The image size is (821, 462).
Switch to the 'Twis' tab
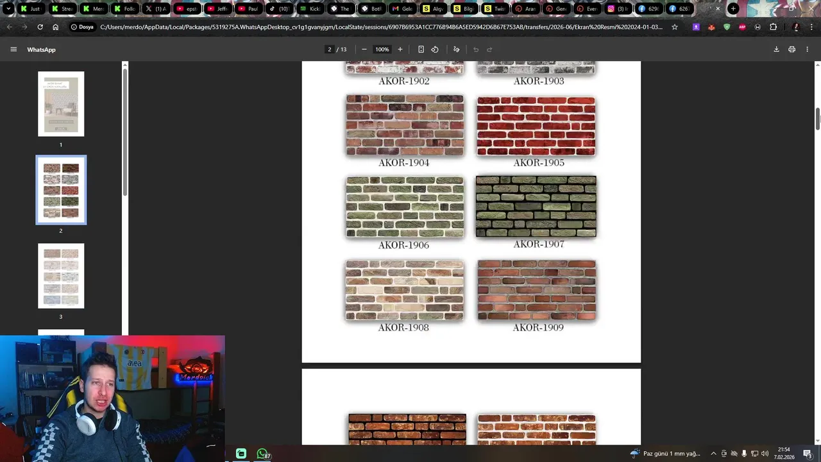click(x=495, y=9)
